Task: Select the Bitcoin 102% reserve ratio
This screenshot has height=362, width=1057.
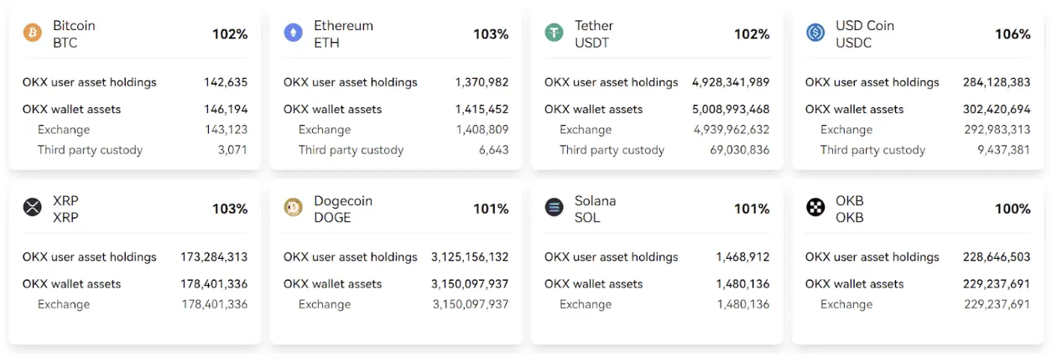Action: point(230,34)
